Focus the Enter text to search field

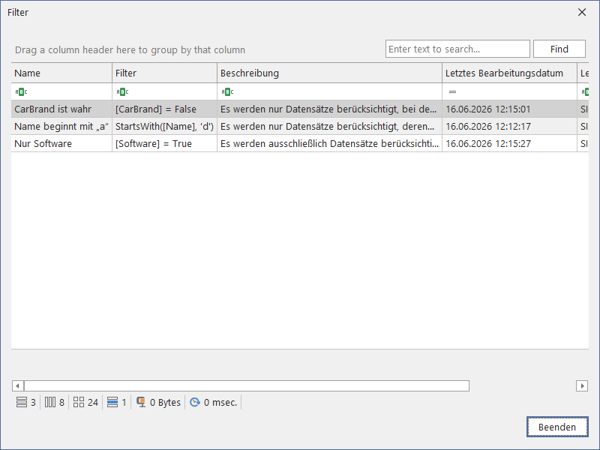(457, 49)
